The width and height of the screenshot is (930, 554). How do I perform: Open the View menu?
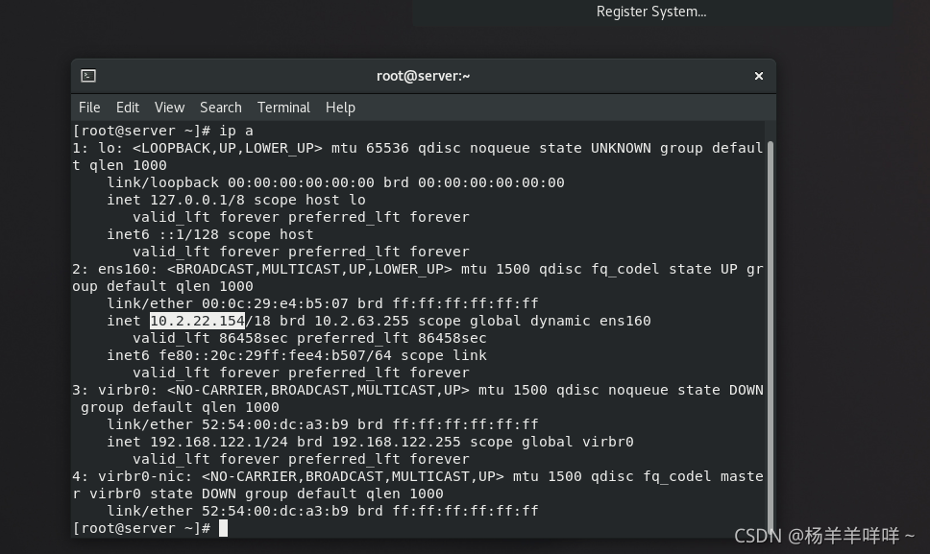[170, 108]
